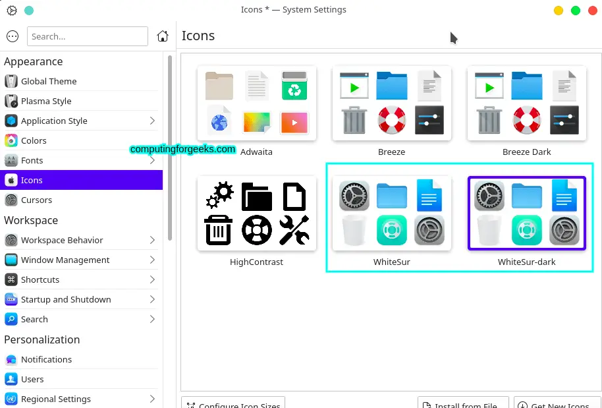Focus the Search text field
602x408 pixels.
click(88, 36)
